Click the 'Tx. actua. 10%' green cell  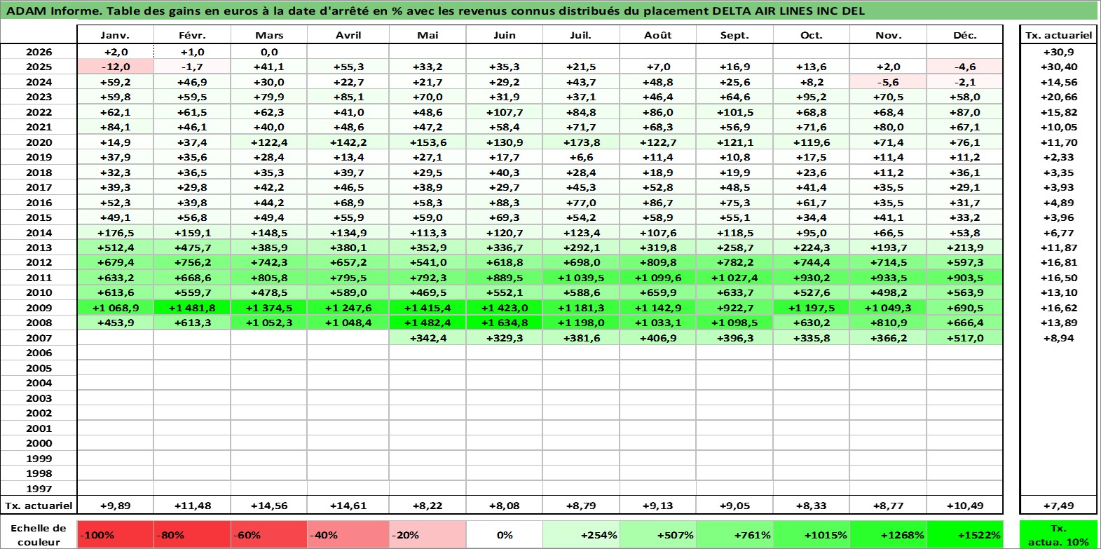[1058, 534]
